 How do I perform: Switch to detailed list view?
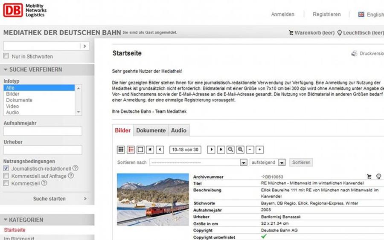(131, 150)
